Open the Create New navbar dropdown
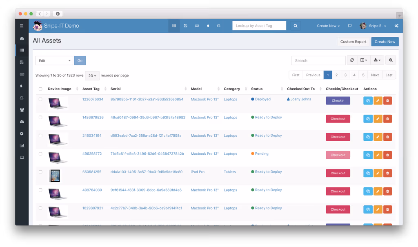 328,26
